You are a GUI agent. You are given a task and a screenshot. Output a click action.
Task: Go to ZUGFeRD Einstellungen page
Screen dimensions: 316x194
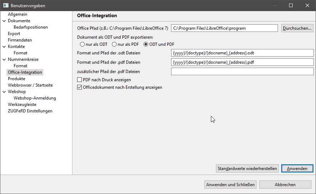[x=30, y=111]
